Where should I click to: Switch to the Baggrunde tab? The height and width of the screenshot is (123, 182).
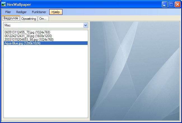pyautogui.click(x=11, y=18)
